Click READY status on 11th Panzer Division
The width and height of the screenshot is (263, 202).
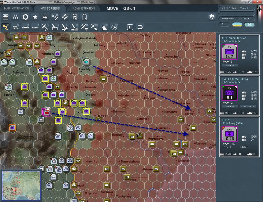(230, 65)
